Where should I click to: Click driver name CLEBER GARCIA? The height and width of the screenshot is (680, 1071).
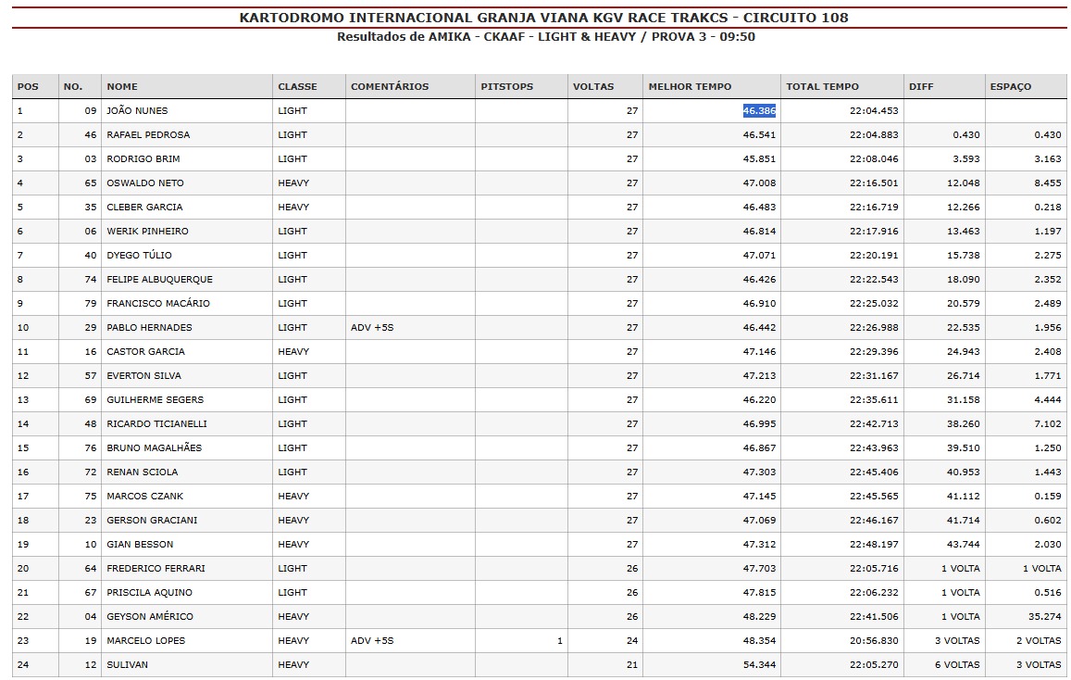(x=144, y=208)
